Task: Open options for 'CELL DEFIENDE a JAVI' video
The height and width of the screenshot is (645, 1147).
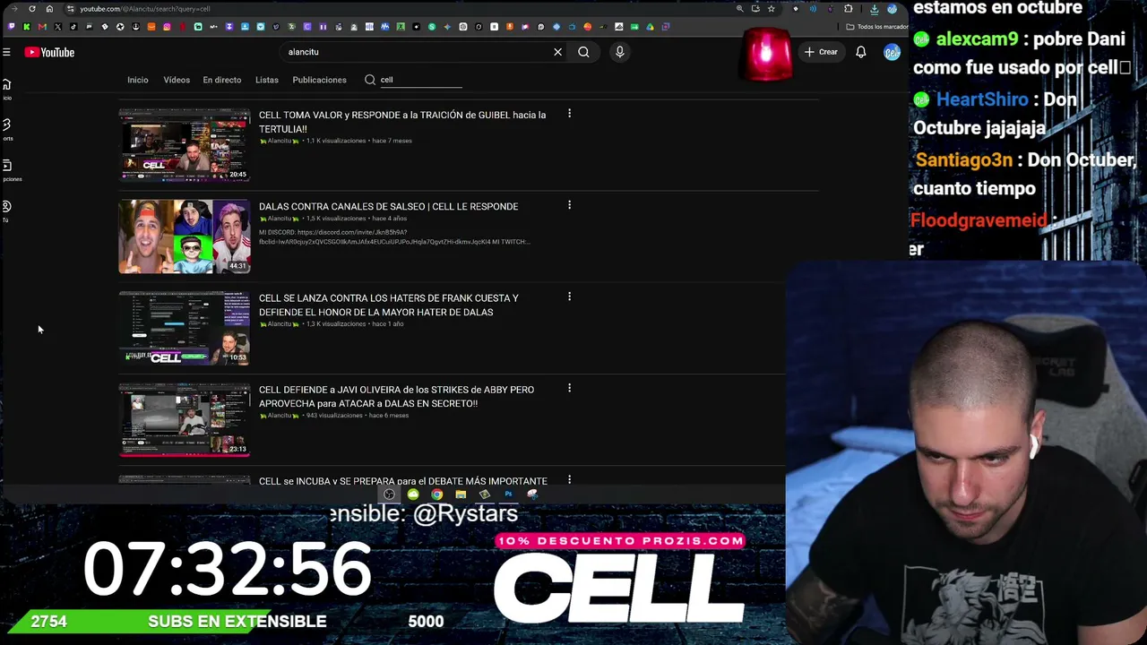Action: click(x=569, y=388)
